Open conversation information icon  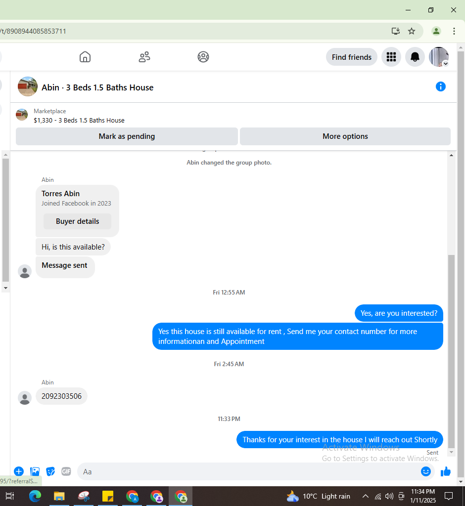coord(440,86)
